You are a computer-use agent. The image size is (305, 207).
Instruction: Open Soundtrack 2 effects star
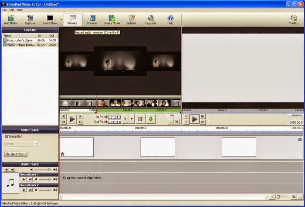(24, 190)
